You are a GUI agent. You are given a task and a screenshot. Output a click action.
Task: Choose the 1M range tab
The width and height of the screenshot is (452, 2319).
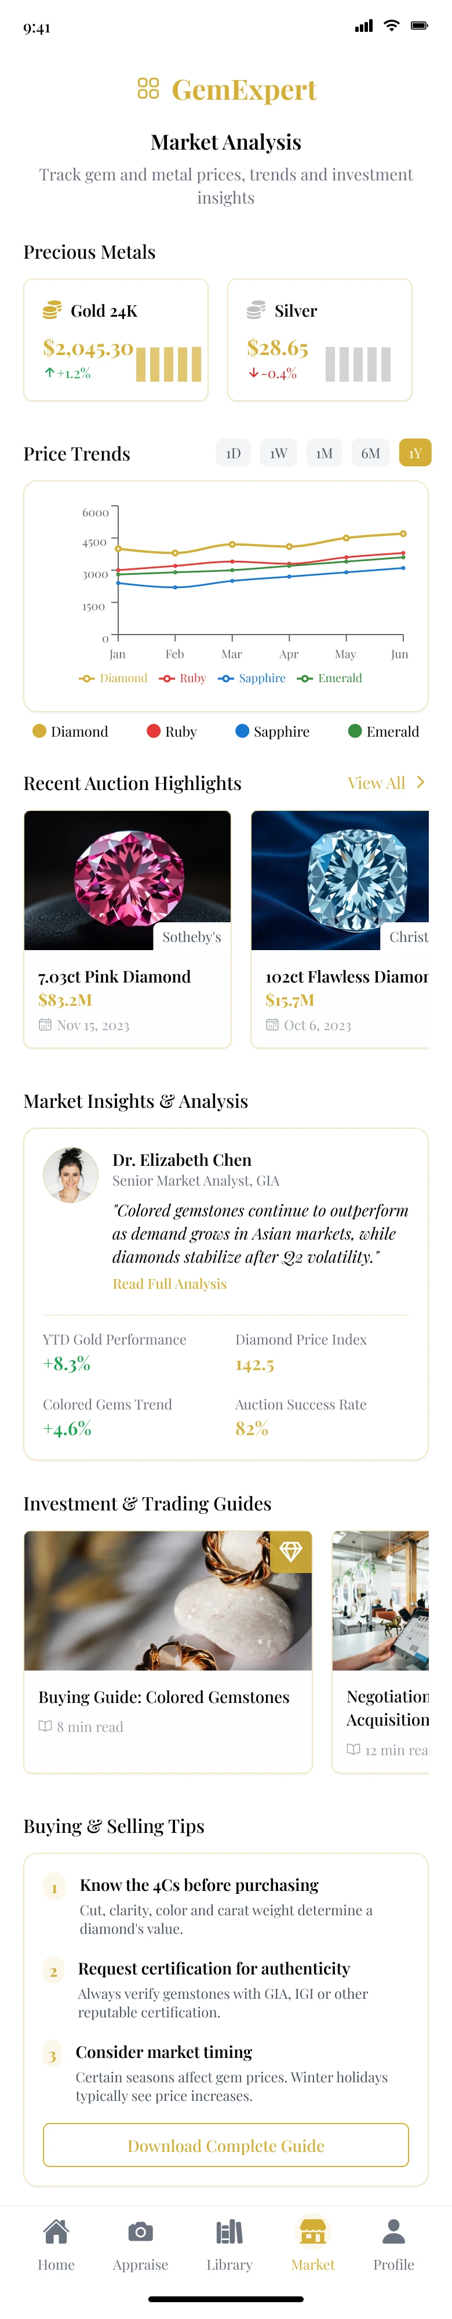(x=325, y=453)
